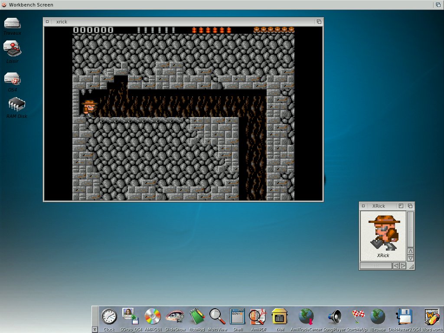Open Wordworth icon in dock

tap(432, 317)
